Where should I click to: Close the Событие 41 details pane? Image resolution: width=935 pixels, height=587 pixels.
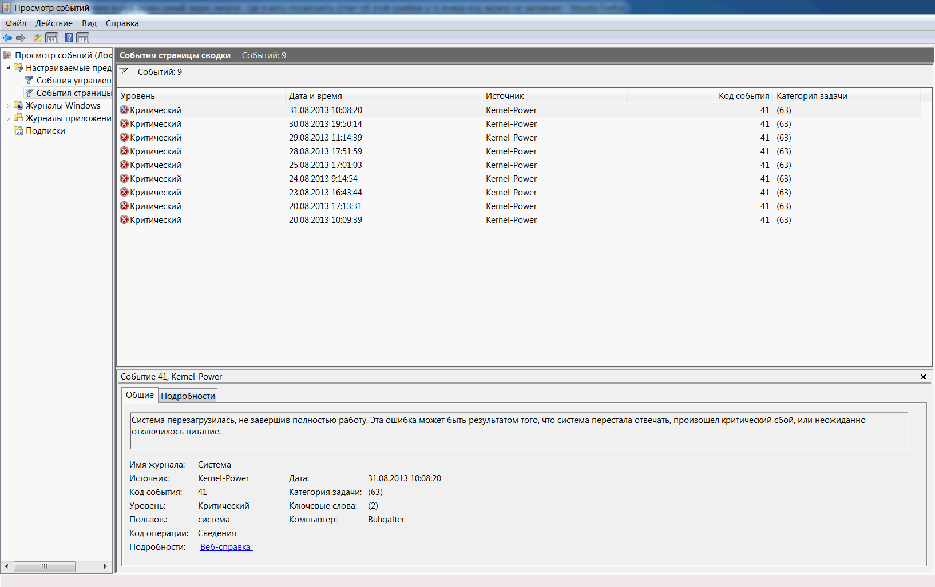[x=923, y=377]
